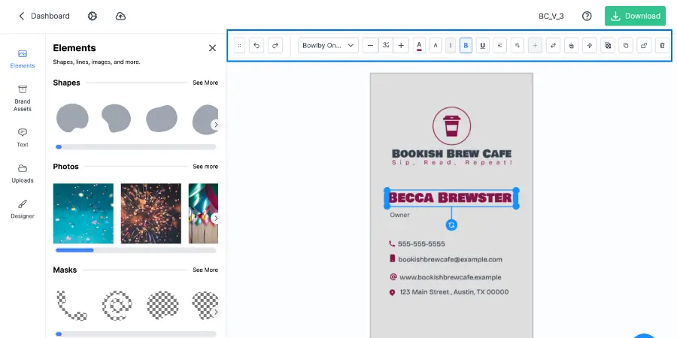The height and width of the screenshot is (338, 677).
Task: Click the green Download button
Action: click(635, 16)
